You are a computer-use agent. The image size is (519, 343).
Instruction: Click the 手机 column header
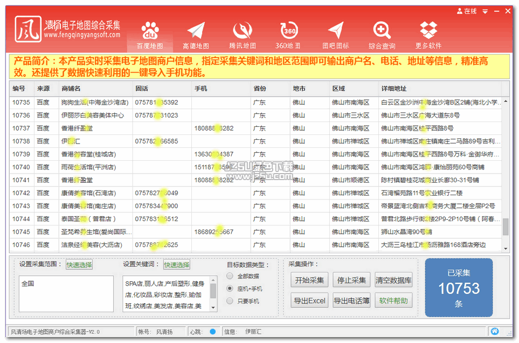(x=221, y=89)
